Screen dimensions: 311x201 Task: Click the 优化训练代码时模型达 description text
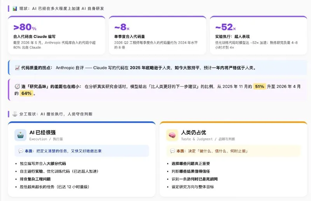(x=257, y=45)
